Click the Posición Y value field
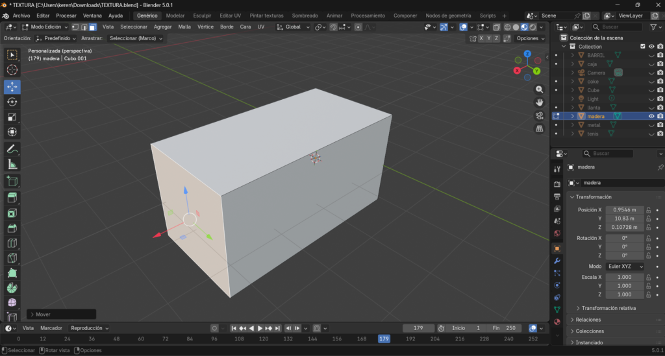Viewport: 665px width, 356px height. click(x=624, y=219)
